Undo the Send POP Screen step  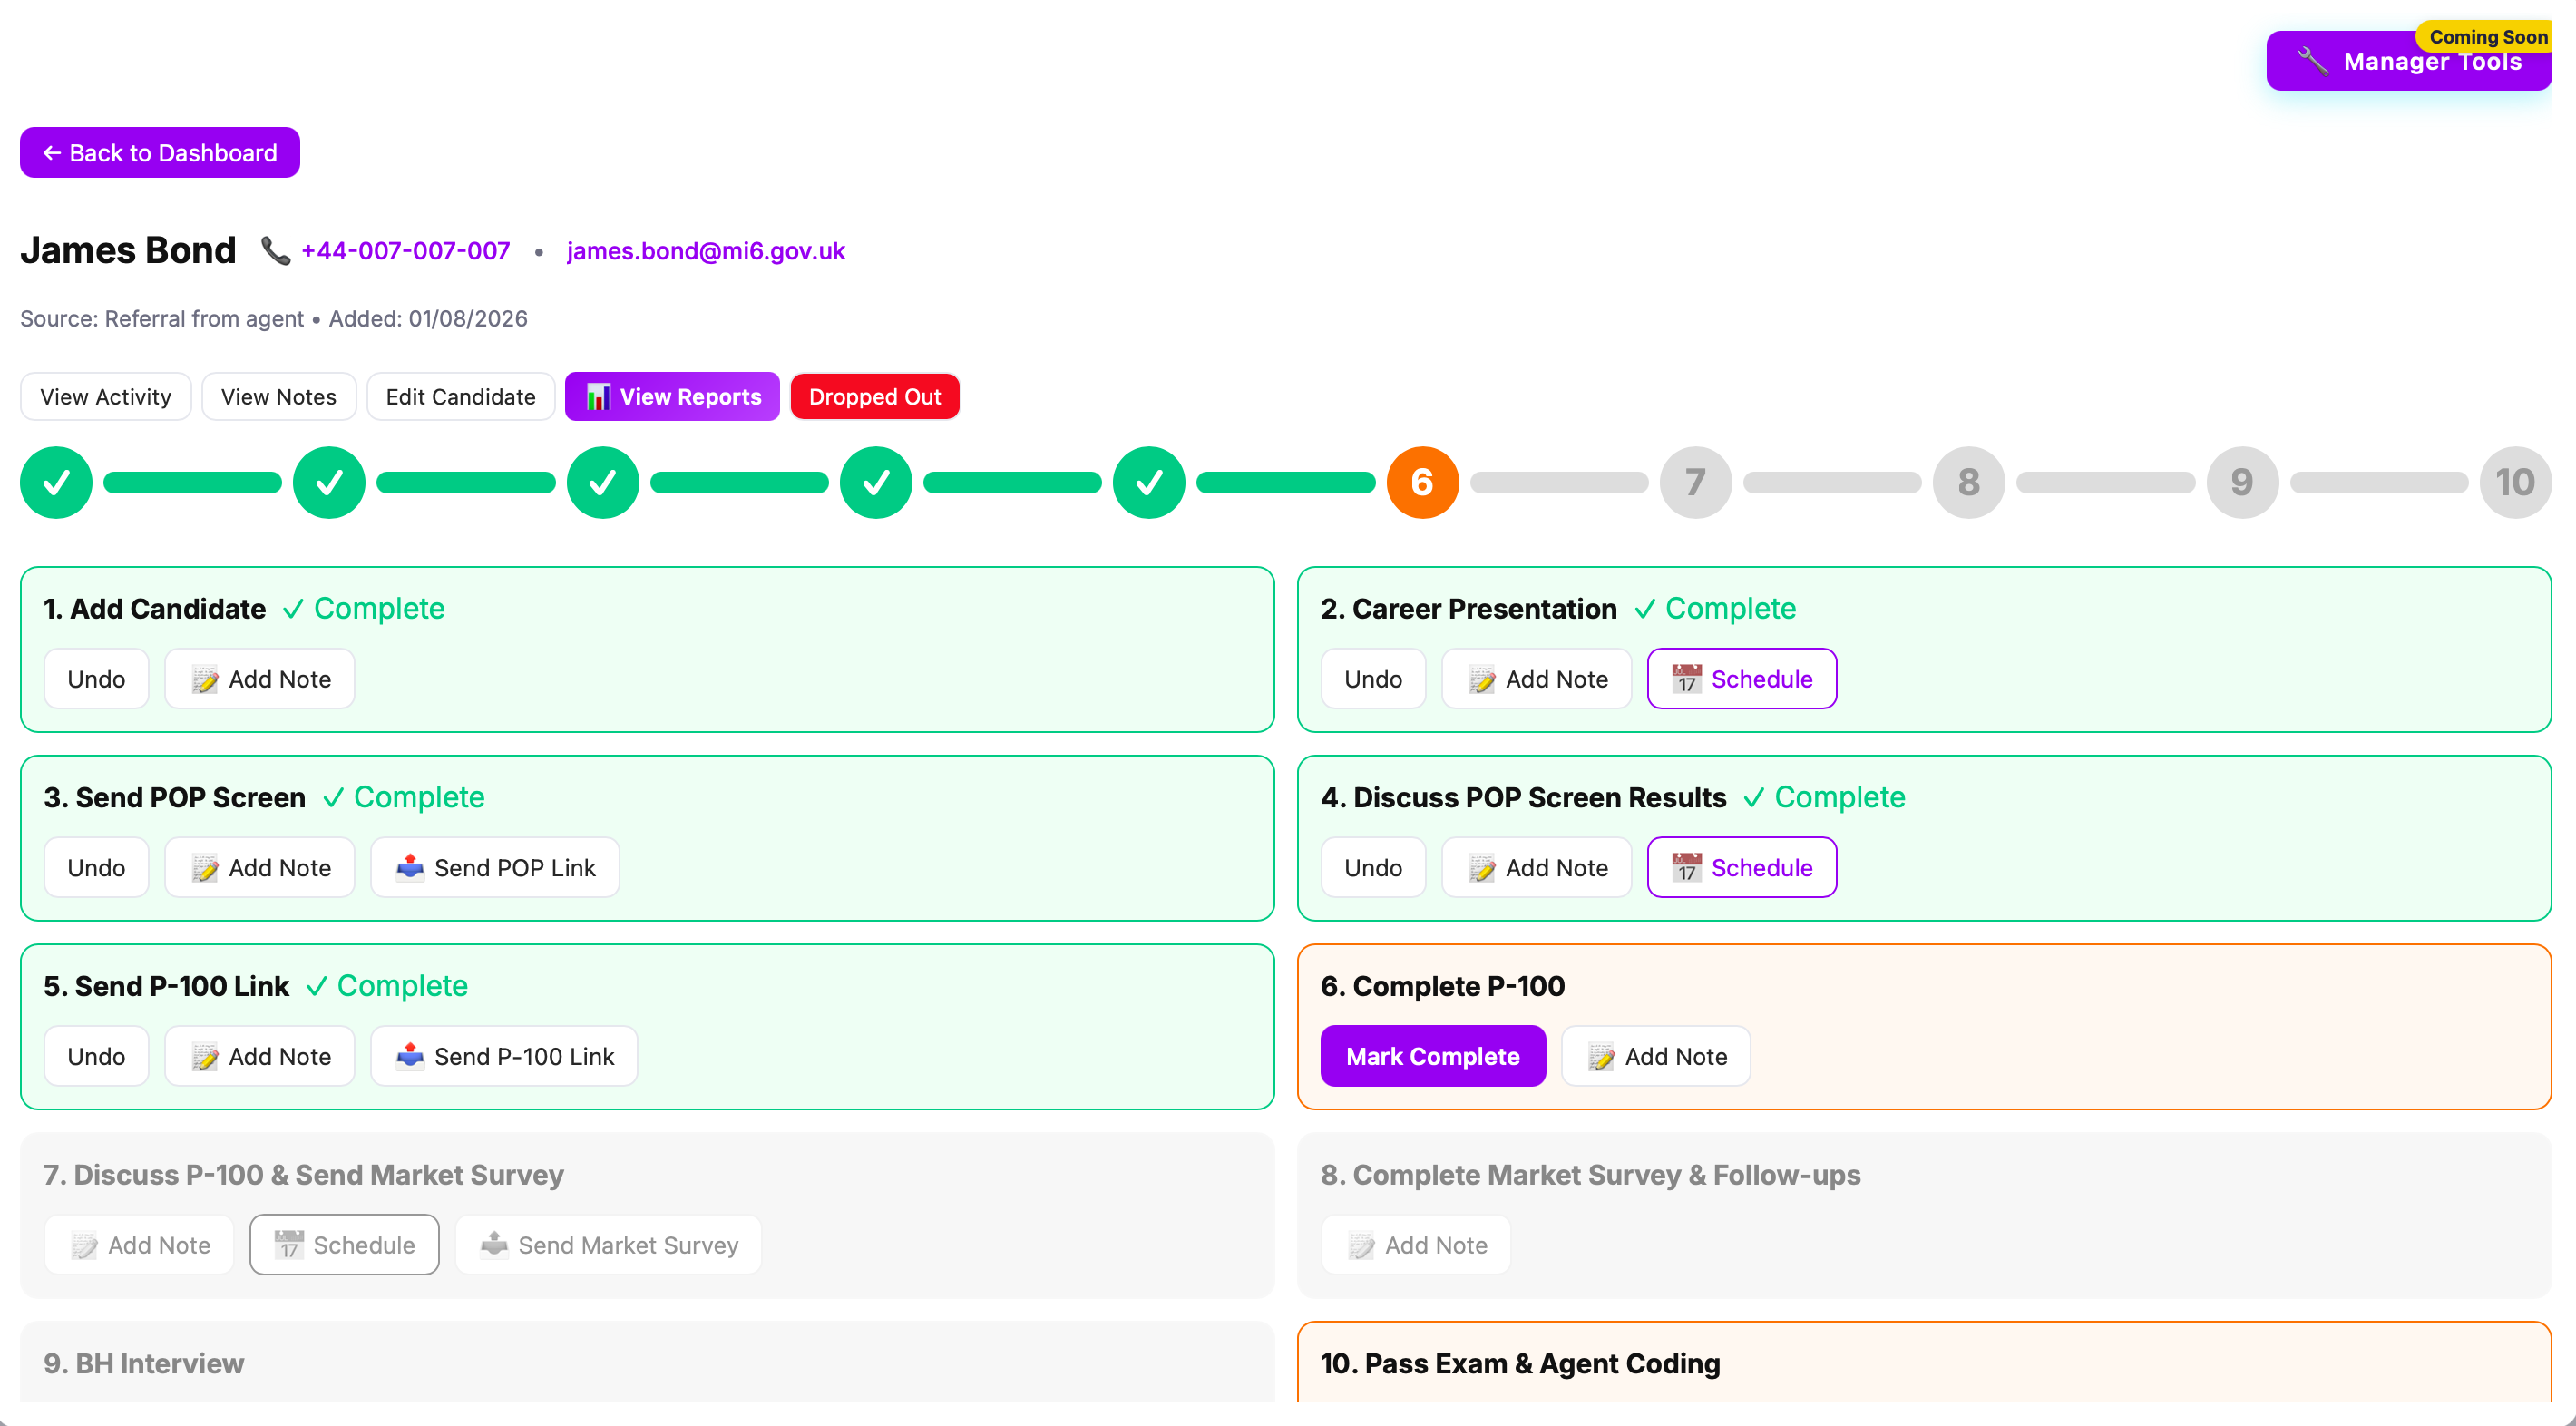tap(96, 867)
